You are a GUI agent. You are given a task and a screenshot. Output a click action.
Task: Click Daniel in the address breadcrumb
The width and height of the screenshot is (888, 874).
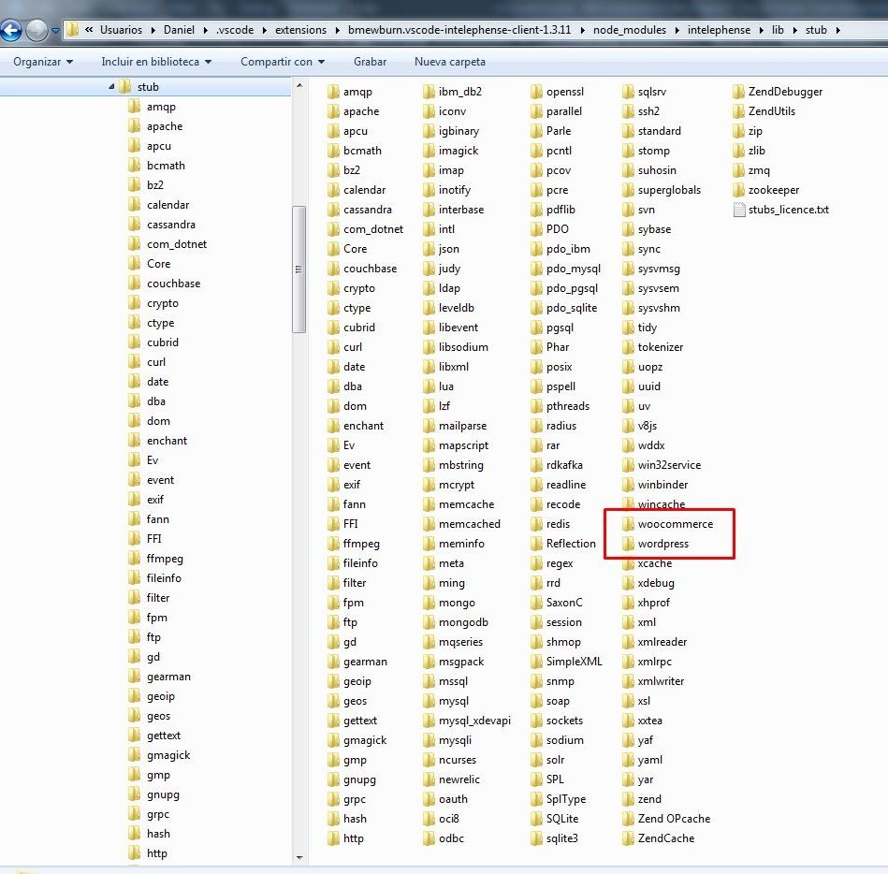point(179,30)
